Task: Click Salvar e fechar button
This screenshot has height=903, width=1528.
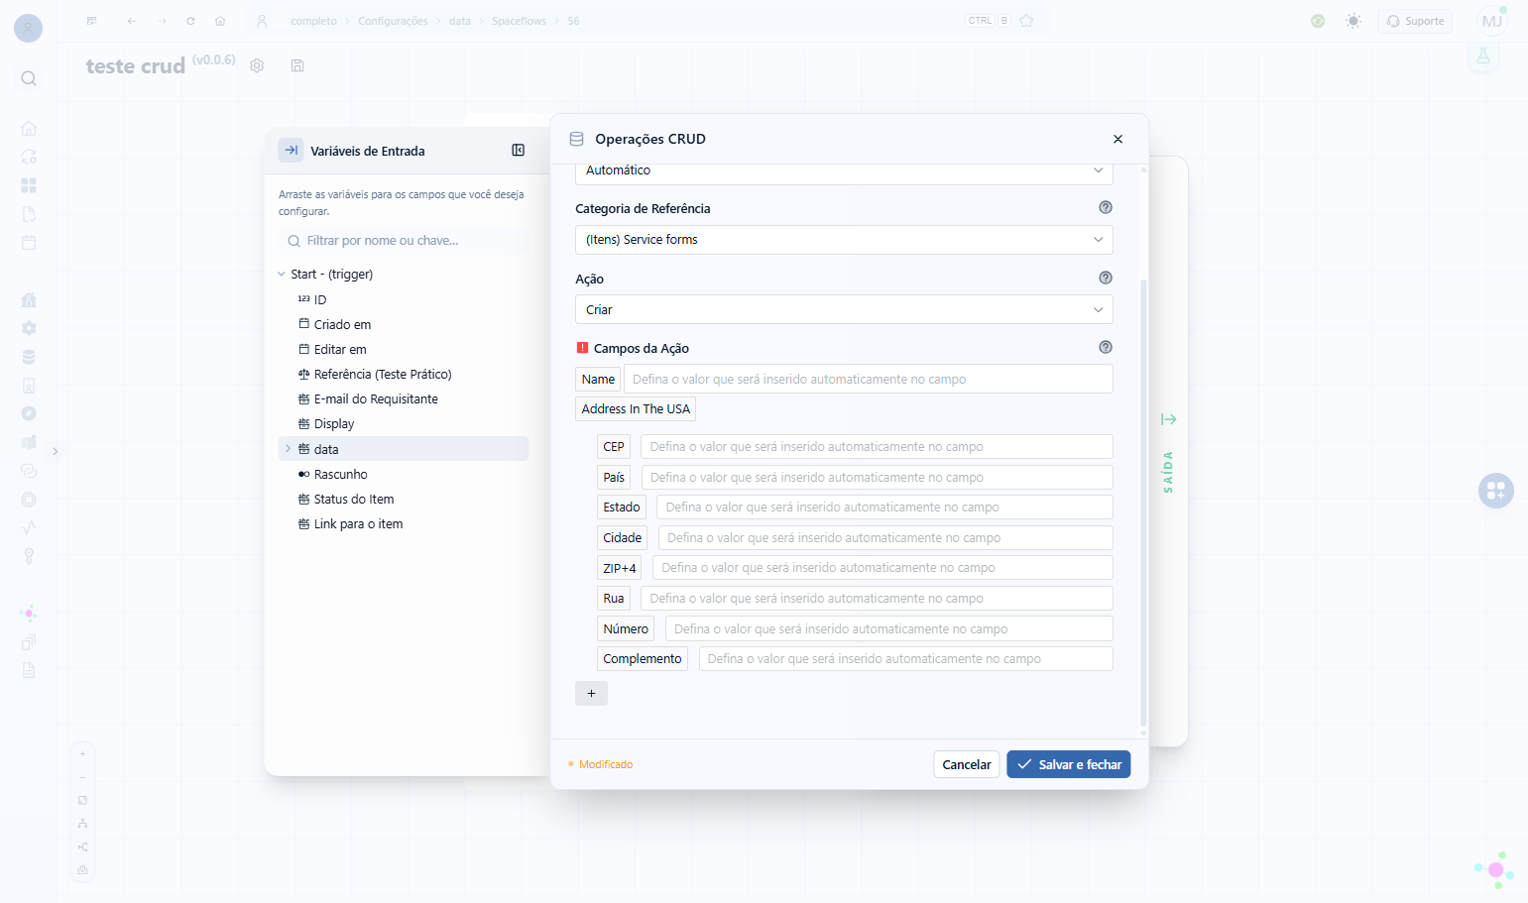Action: pos(1068,764)
